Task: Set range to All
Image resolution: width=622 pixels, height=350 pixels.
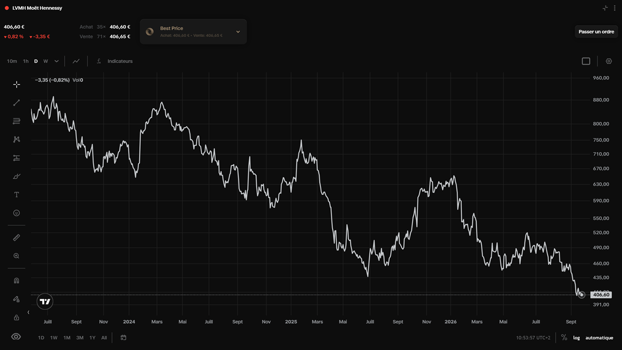Action: coord(104,338)
